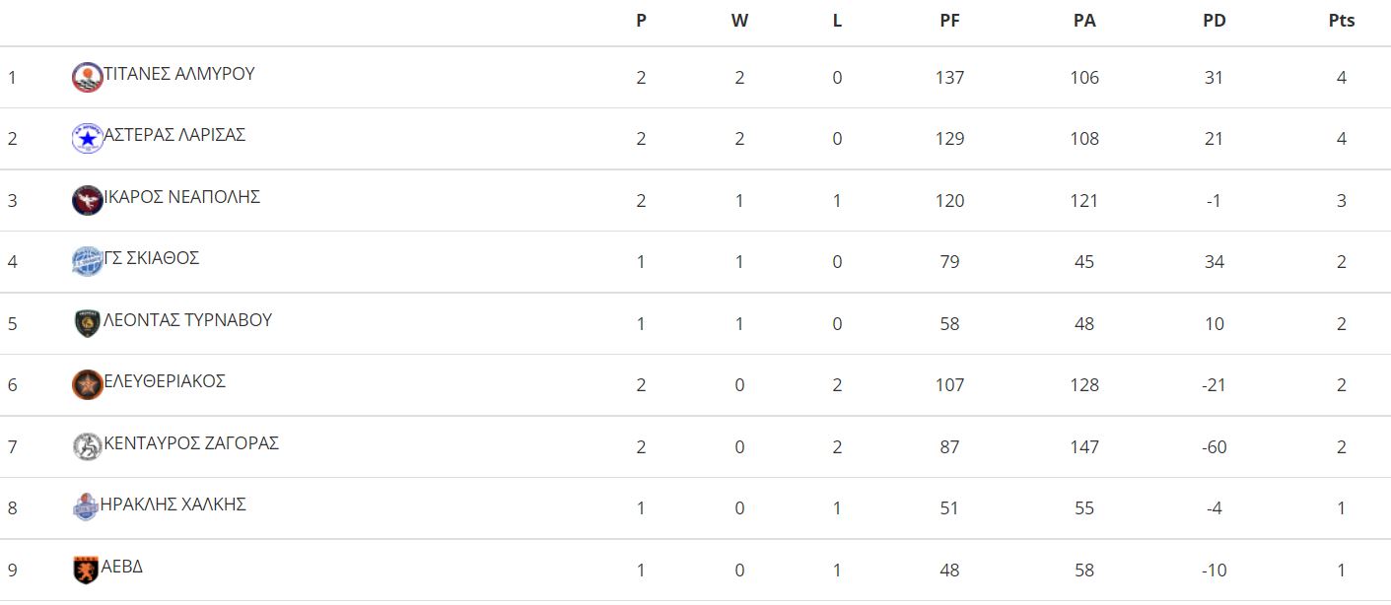Open the ΤΙΤΑΝΕΣ ΑΛΜΥΡΟΥ team link

(179, 74)
